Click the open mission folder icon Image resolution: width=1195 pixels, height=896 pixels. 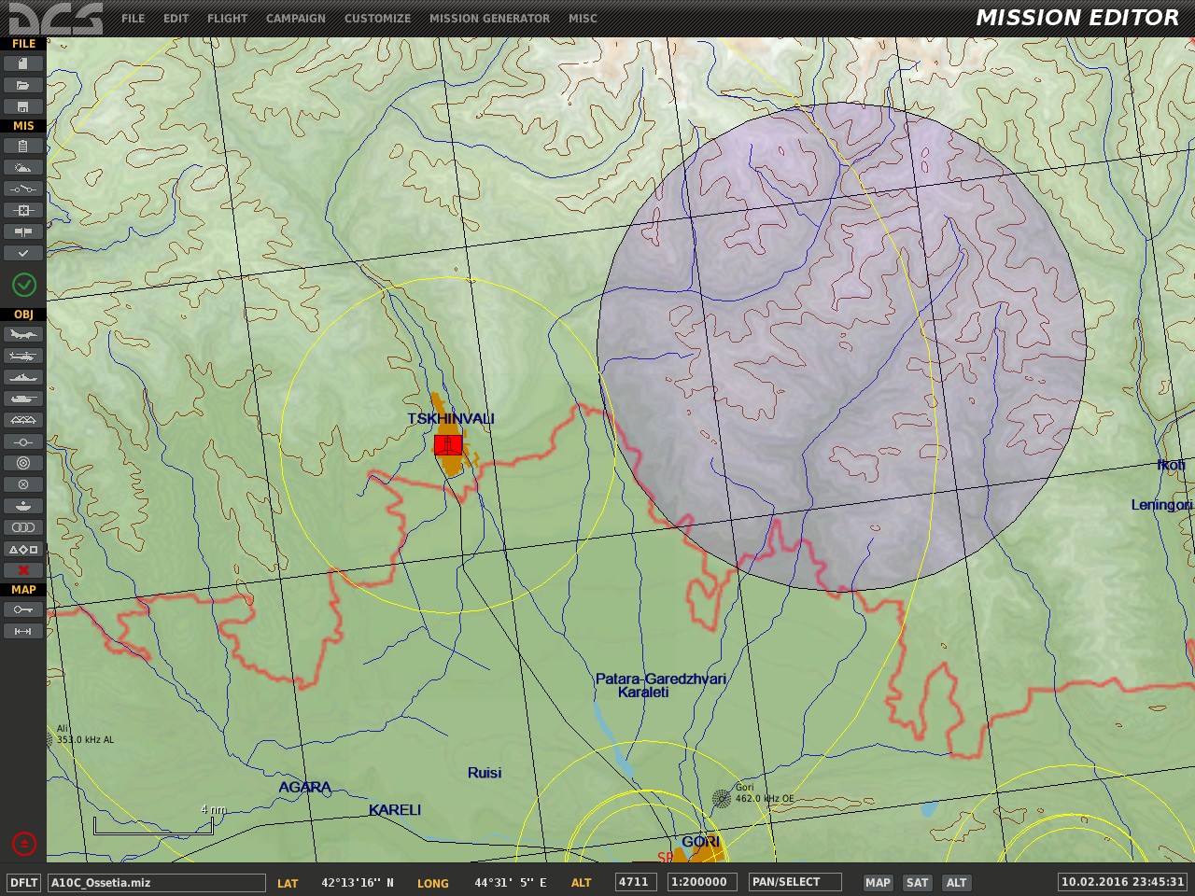tap(23, 85)
